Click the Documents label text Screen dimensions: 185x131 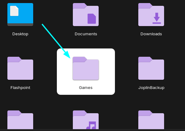tap(86, 34)
